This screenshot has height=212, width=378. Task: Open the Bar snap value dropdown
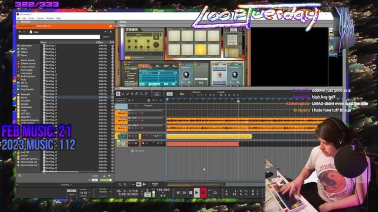click(185, 94)
